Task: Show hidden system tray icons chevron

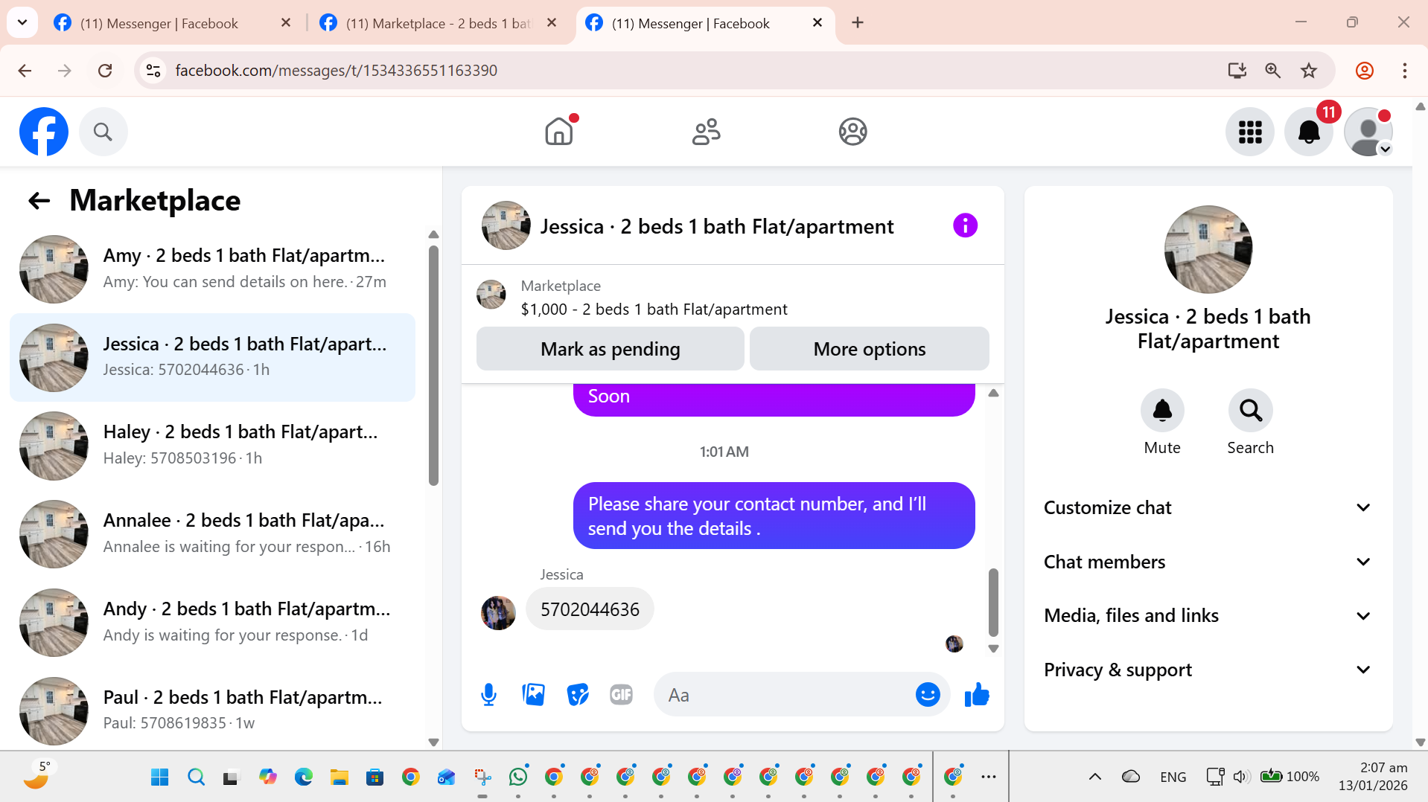Action: tap(1095, 777)
